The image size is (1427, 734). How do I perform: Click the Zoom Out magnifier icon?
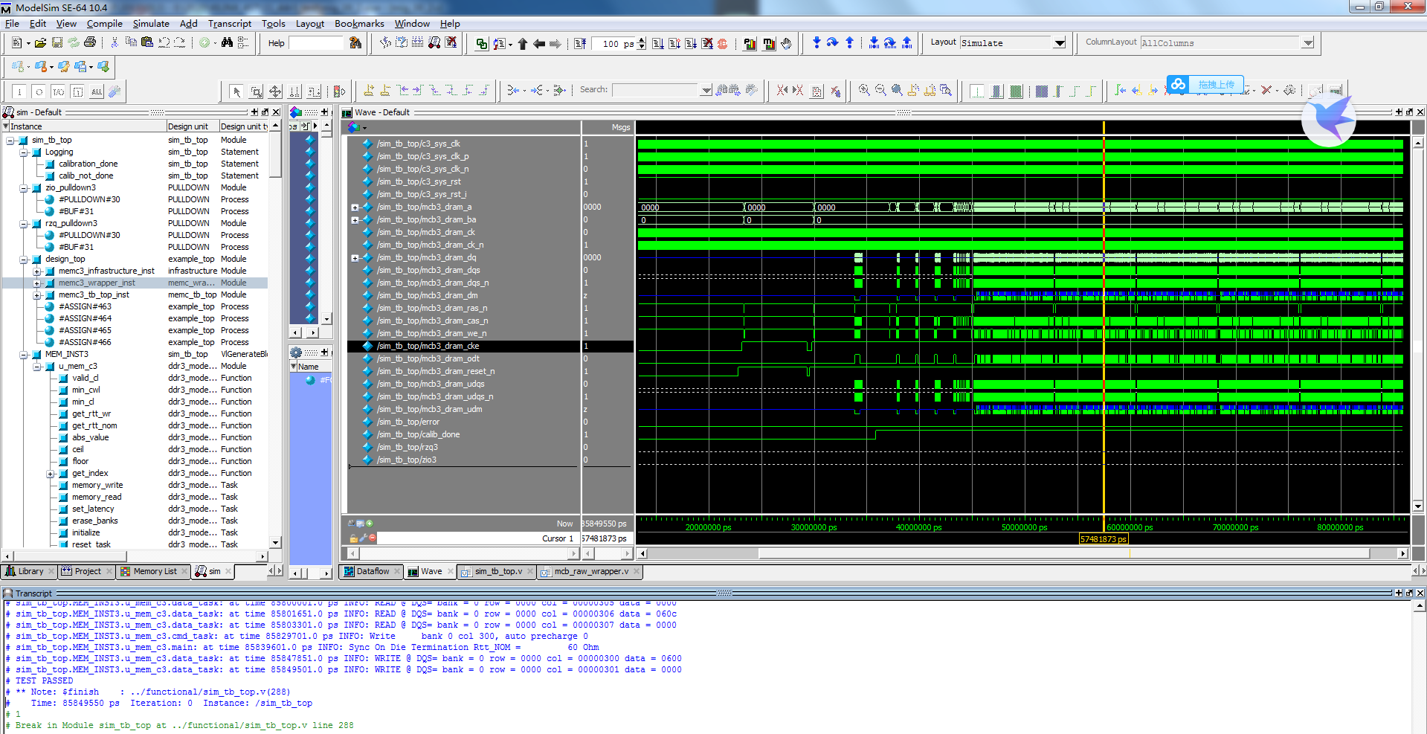880,91
